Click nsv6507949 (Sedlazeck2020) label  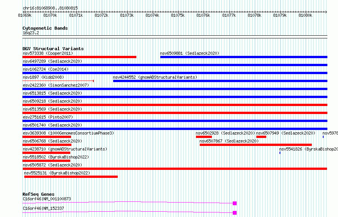click(286, 133)
